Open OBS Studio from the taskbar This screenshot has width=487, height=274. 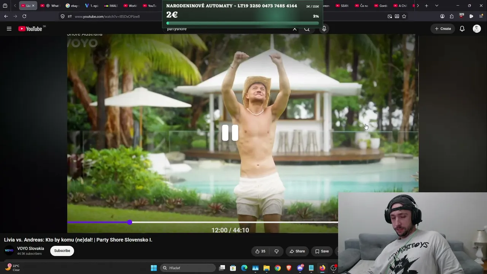coord(334,268)
